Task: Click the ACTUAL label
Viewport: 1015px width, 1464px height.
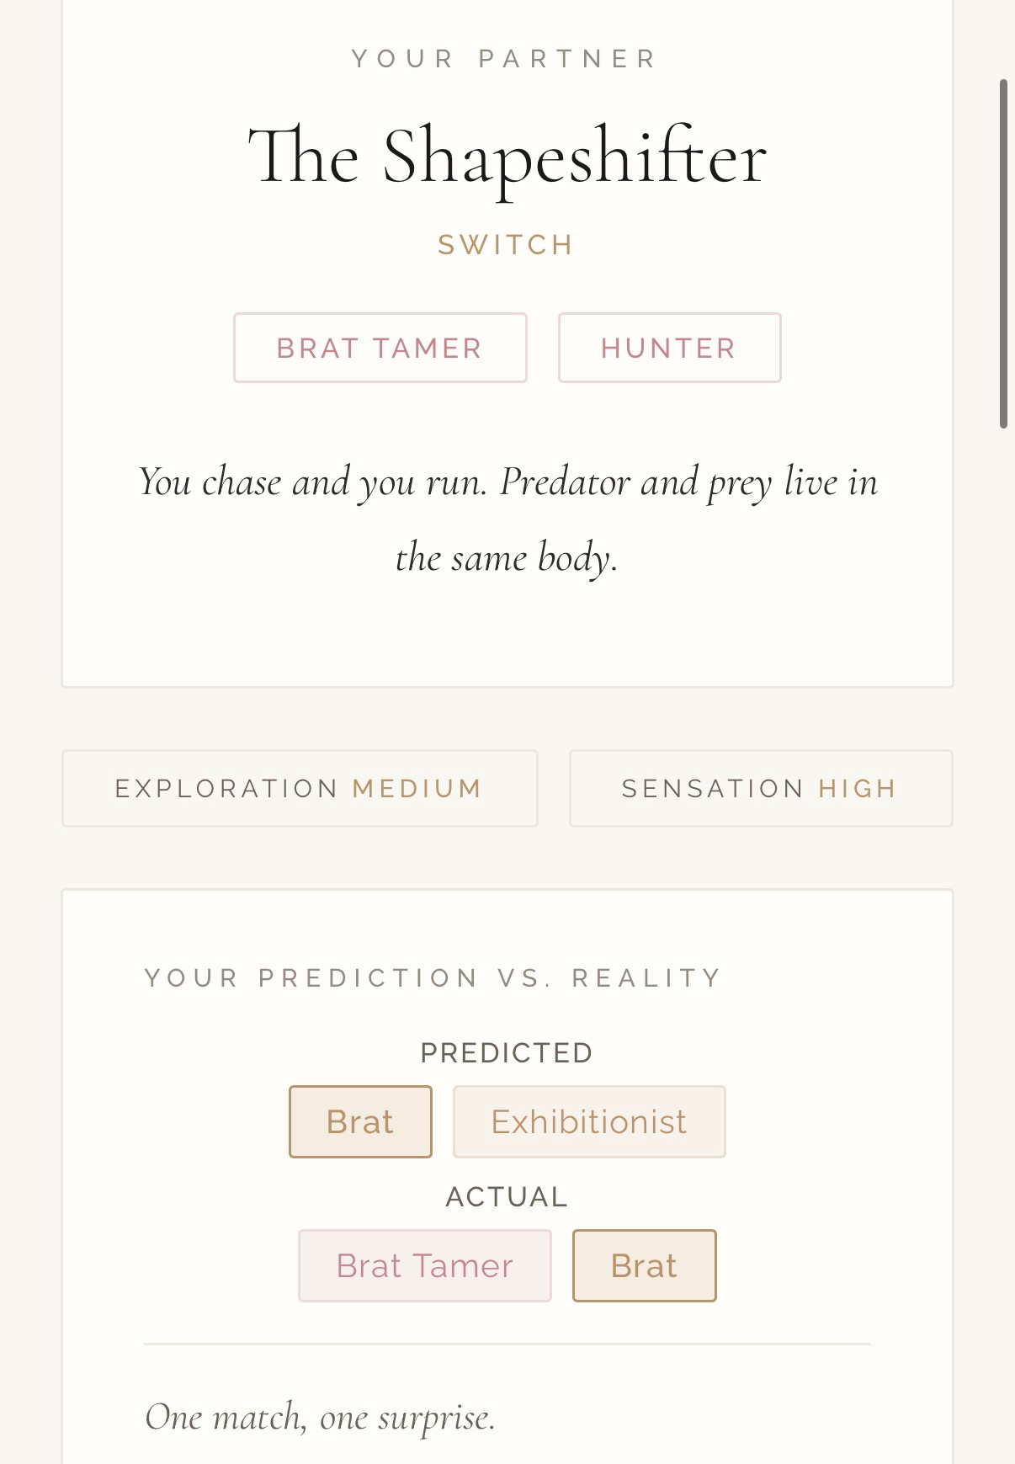Action: point(507,1196)
